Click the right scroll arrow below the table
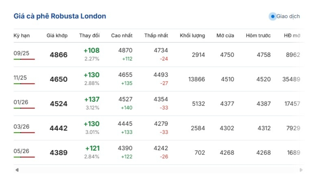331x180 pixels. (x=301, y=170)
